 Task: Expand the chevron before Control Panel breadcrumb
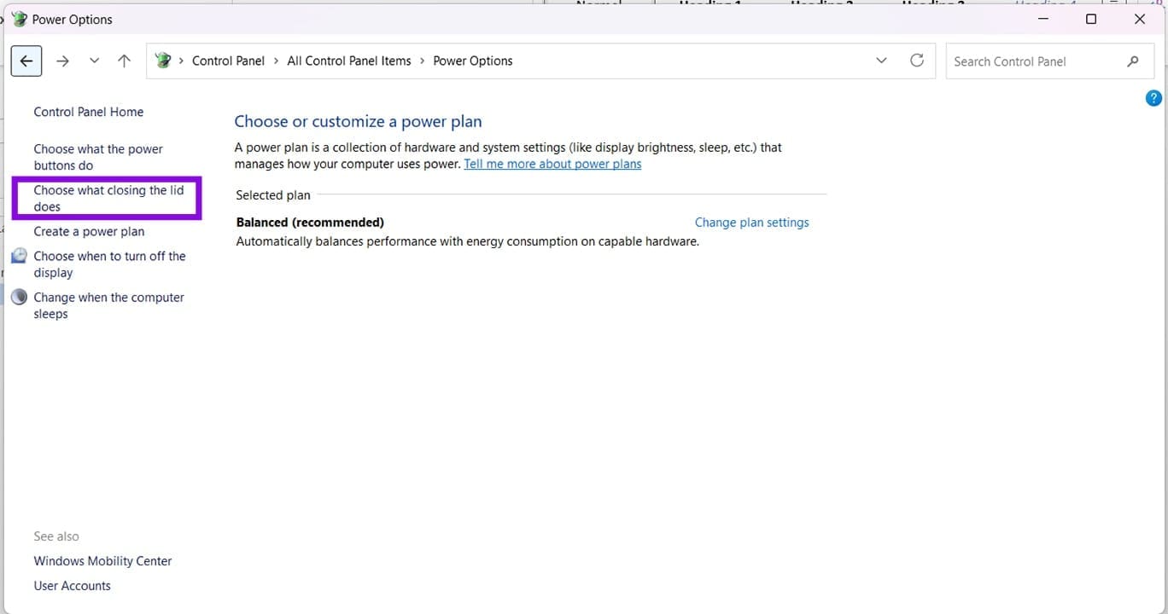click(181, 61)
